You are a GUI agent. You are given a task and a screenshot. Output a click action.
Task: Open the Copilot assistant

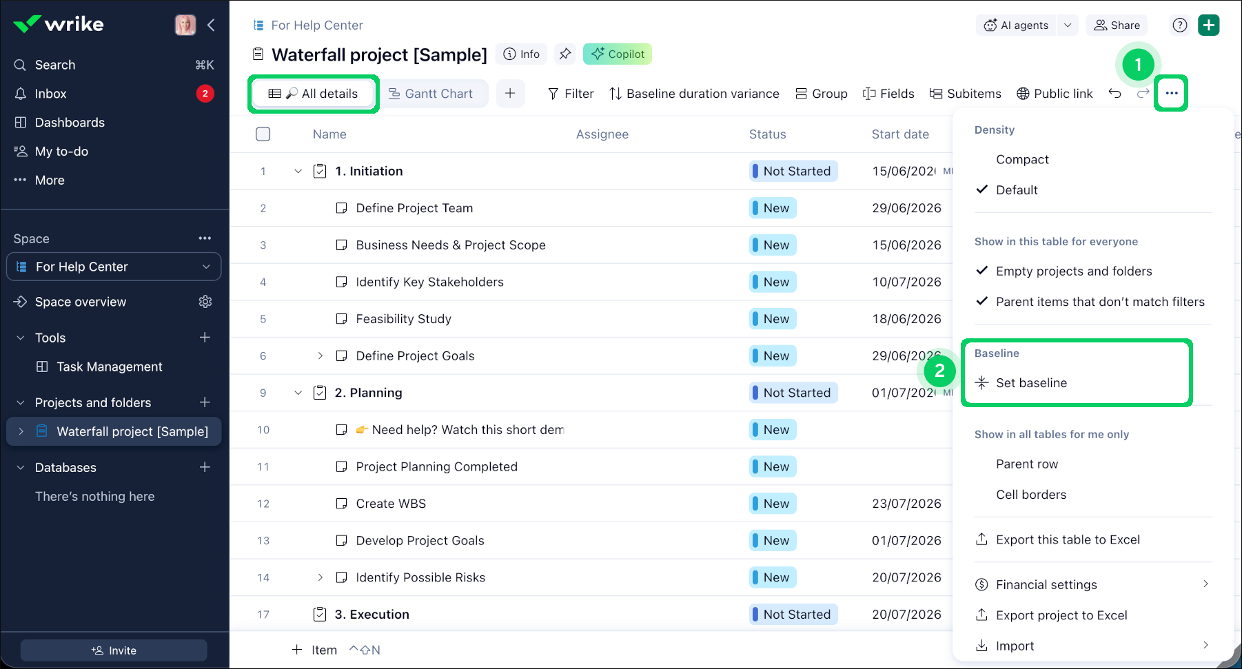(618, 54)
